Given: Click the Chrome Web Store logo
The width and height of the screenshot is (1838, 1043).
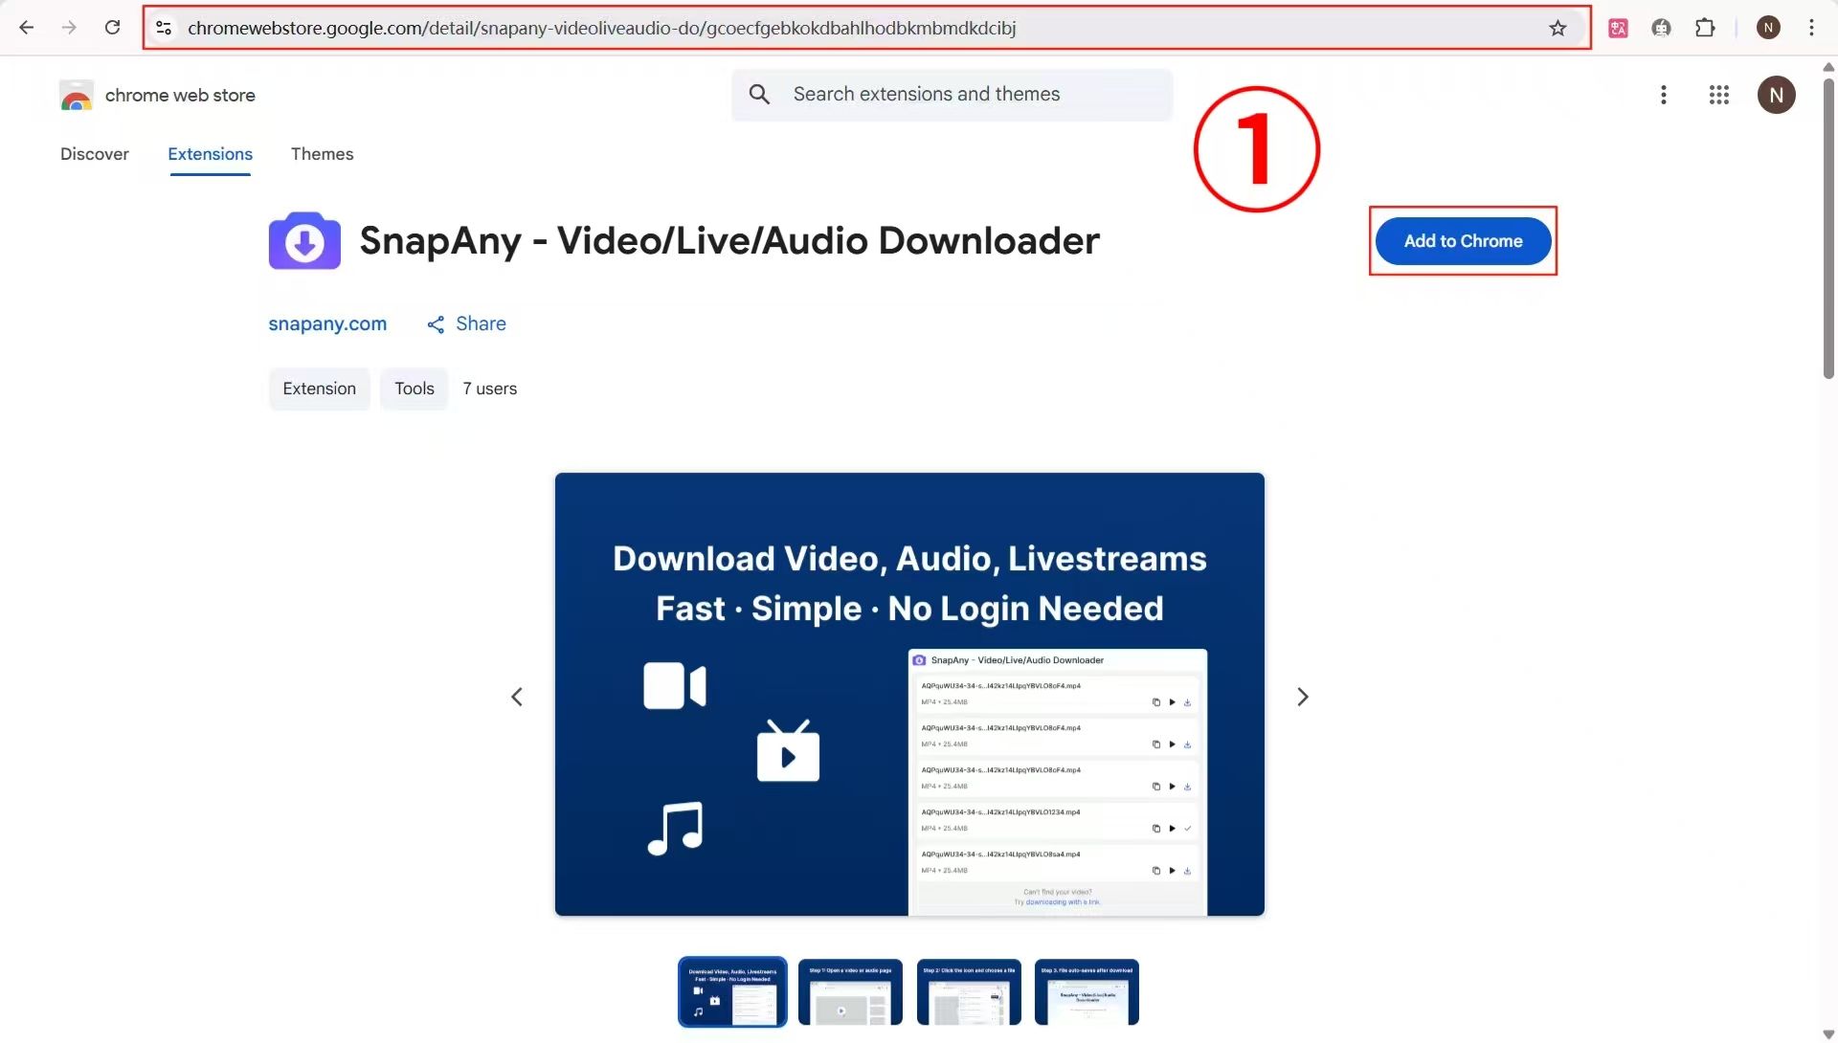Looking at the screenshot, I should tap(76, 95).
